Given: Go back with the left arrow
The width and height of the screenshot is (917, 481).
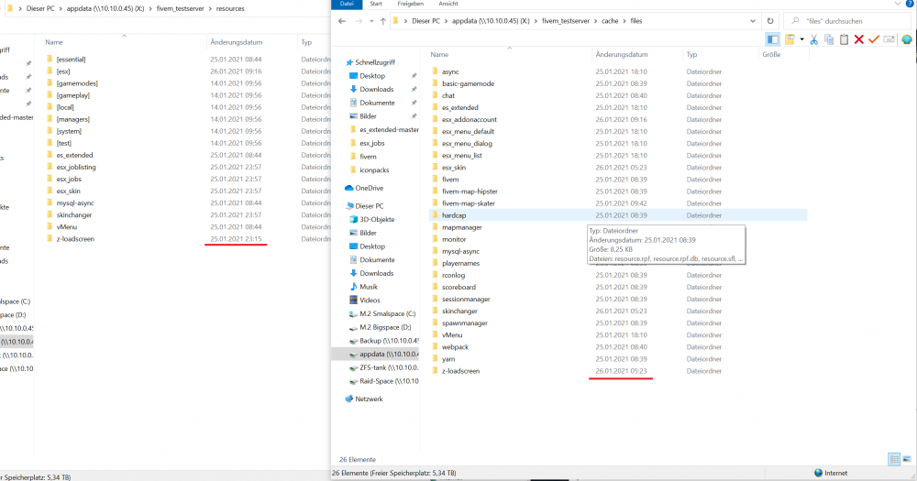Looking at the screenshot, I should point(342,20).
